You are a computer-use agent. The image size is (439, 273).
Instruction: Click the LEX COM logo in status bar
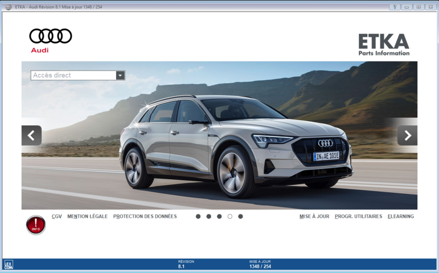[x=9, y=264]
